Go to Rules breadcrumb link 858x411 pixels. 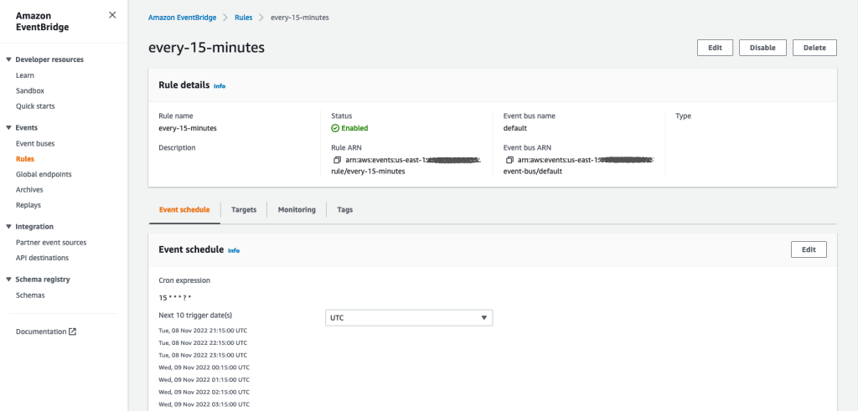pyautogui.click(x=244, y=18)
